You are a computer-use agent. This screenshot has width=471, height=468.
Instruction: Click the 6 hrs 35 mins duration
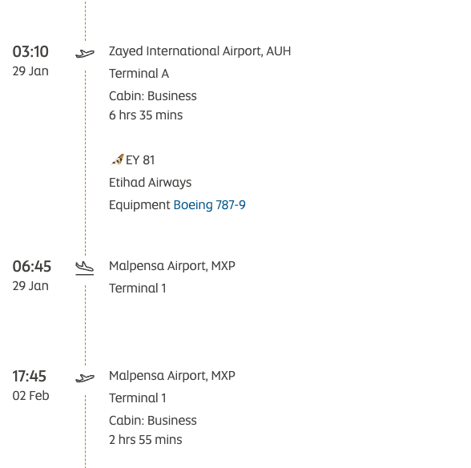(x=146, y=115)
